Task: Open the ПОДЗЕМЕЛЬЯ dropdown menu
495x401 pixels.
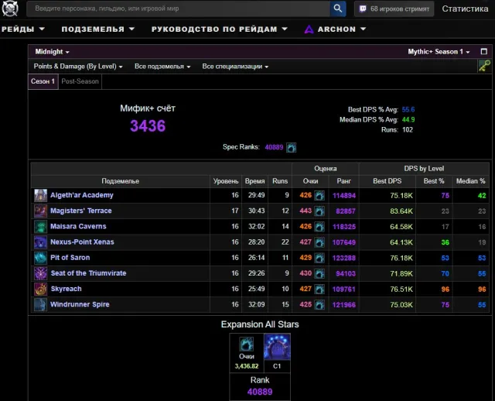Action: [x=98, y=29]
